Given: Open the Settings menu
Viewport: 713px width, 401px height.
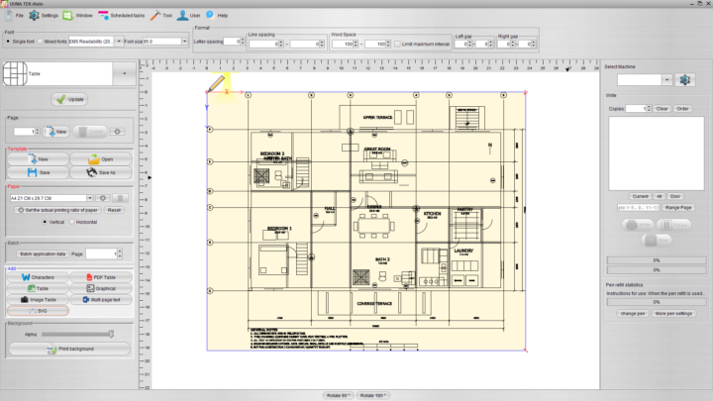Looking at the screenshot, I should click(x=44, y=16).
